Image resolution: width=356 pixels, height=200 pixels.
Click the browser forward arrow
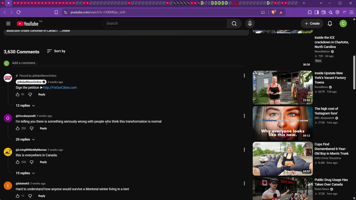(11, 12)
